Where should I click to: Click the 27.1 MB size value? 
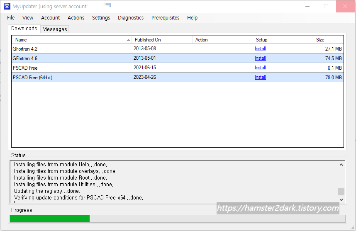pyautogui.click(x=333, y=49)
